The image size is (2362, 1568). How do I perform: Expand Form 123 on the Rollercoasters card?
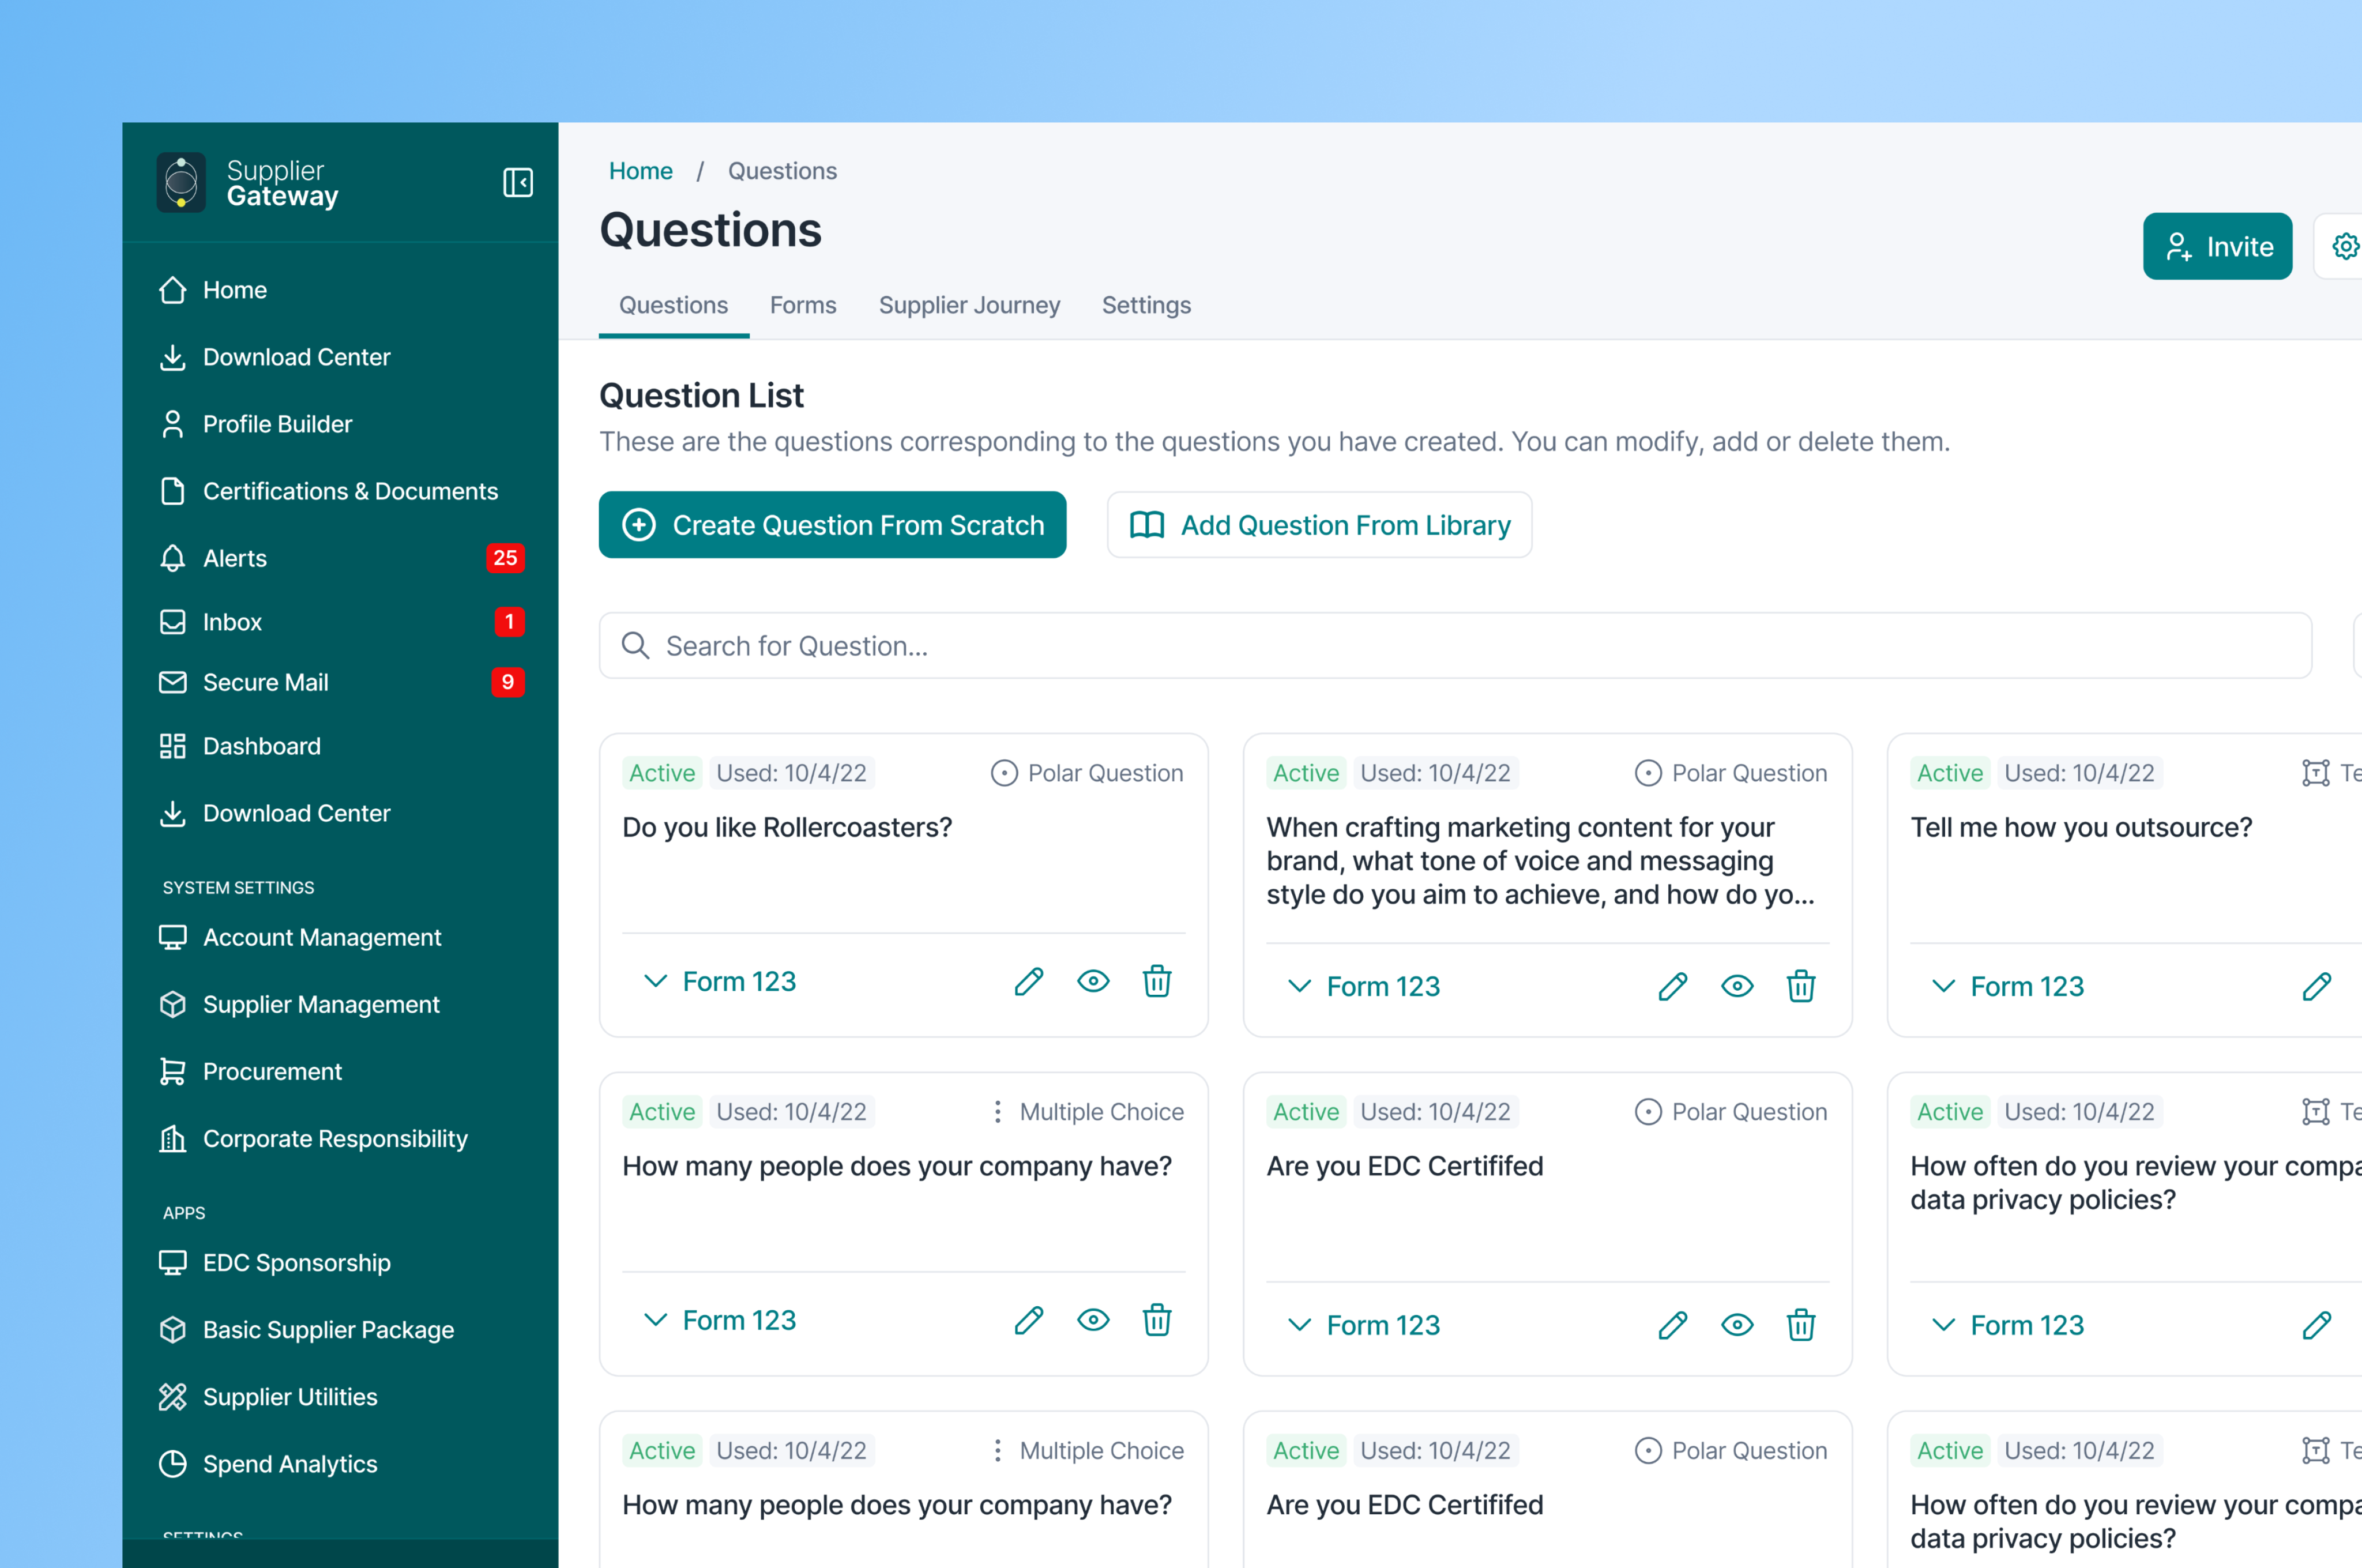click(720, 981)
